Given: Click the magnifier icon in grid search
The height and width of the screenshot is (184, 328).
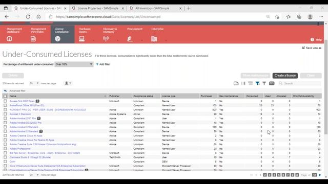Looking at the screenshot, I should (x=280, y=83).
